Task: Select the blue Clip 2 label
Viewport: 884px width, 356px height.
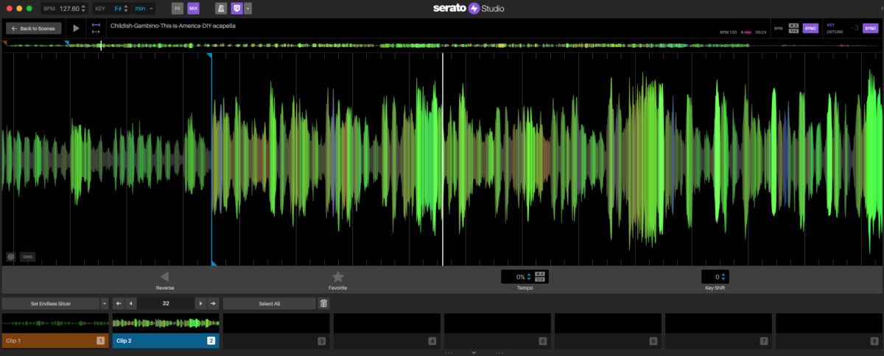Action: click(x=166, y=341)
